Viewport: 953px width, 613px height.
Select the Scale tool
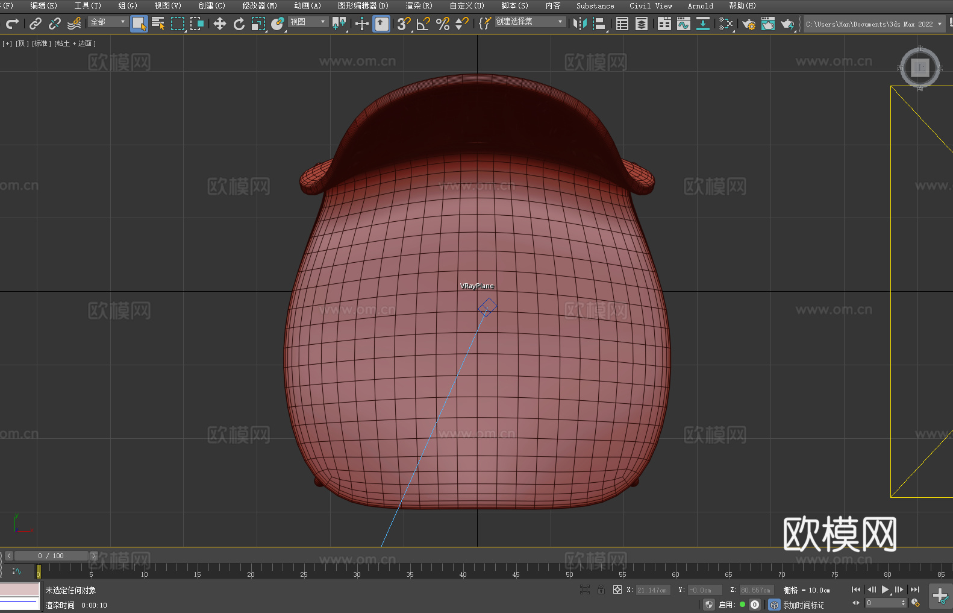(258, 24)
